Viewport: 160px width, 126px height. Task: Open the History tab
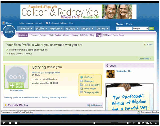pos(75,35)
